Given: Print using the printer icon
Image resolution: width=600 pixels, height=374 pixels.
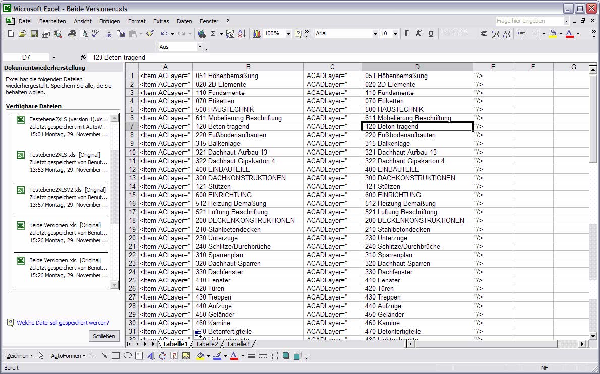Looking at the screenshot, I should pyautogui.click(x=72, y=34).
